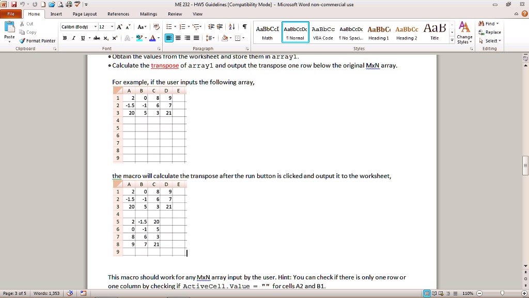Open Print Preview from Quick Access toolbar

click(60, 4)
